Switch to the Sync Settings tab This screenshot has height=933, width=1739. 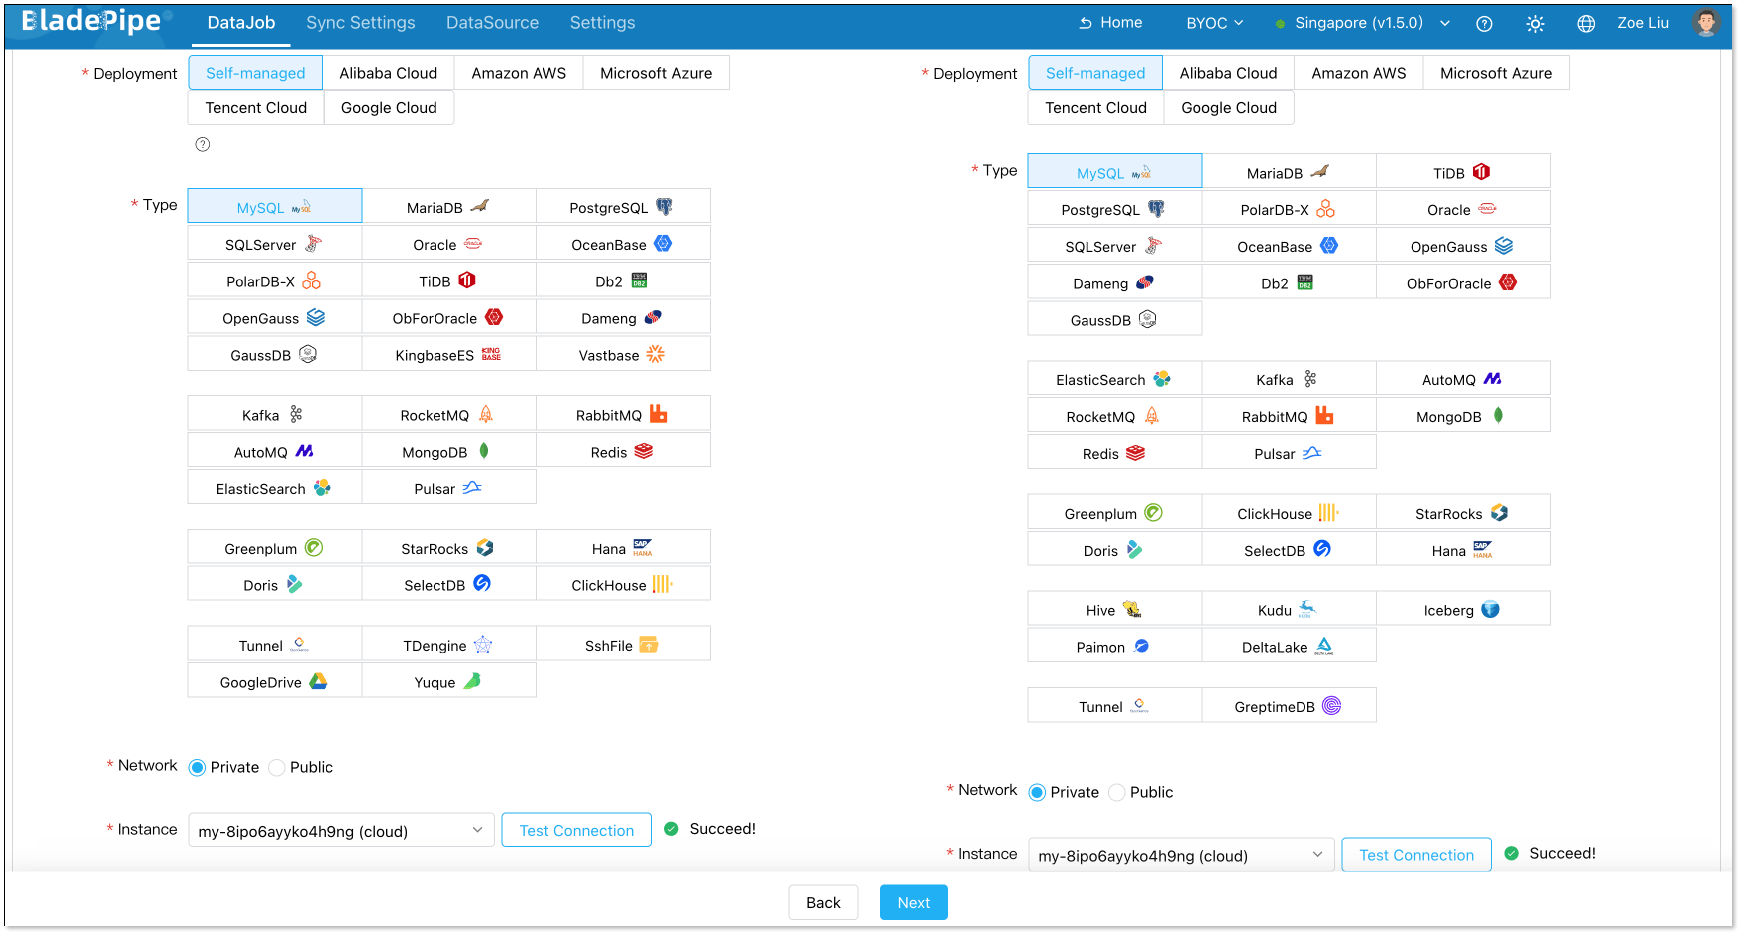pyautogui.click(x=360, y=22)
